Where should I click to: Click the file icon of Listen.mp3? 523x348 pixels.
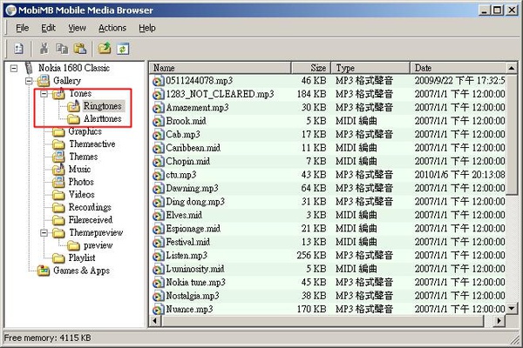158,256
